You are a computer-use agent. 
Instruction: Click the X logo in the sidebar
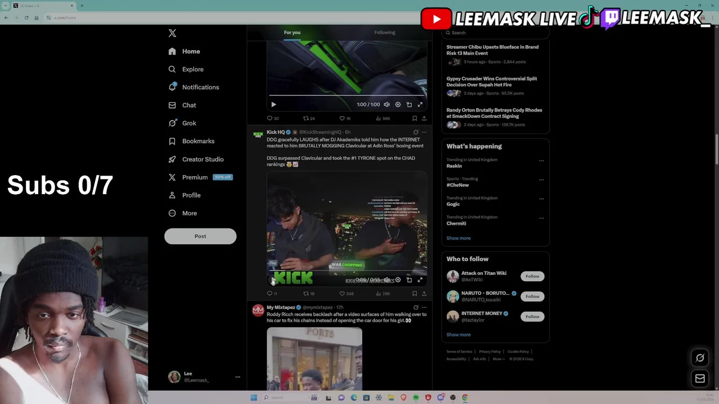click(x=172, y=33)
